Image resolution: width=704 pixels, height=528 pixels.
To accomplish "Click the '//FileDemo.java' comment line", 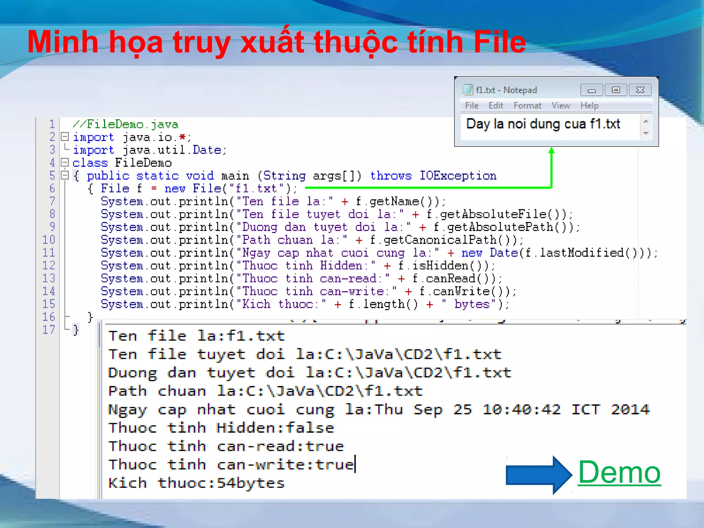I will [125, 124].
